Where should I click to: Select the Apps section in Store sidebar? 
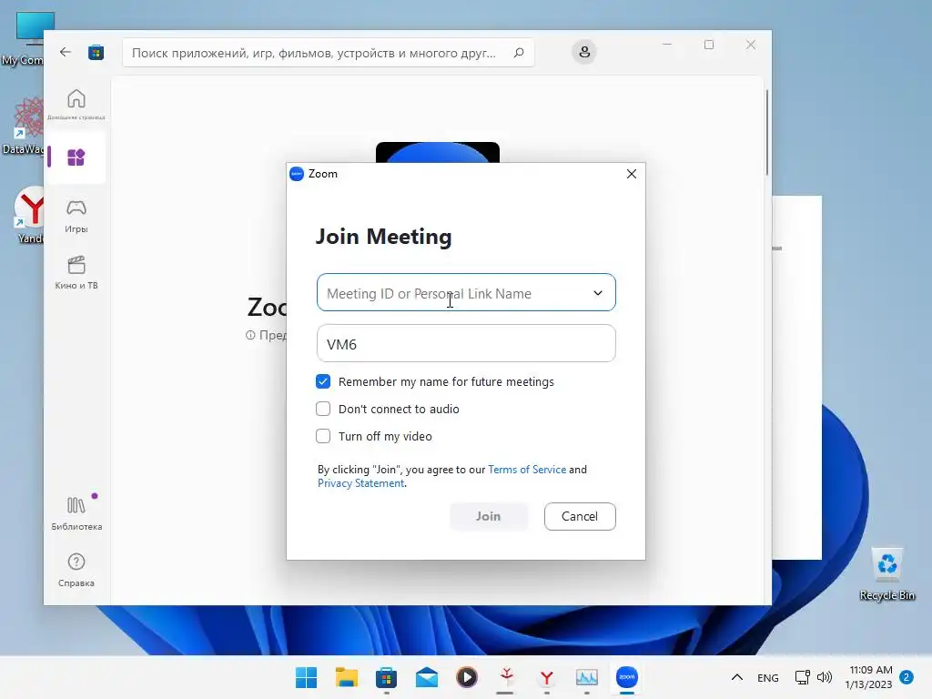click(x=76, y=157)
